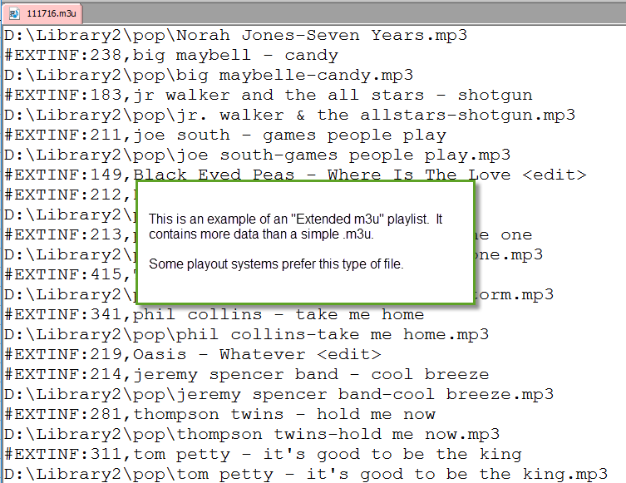Select the 111716.m3u file tab
Viewport: 626px width, 483px height.
tap(42, 13)
